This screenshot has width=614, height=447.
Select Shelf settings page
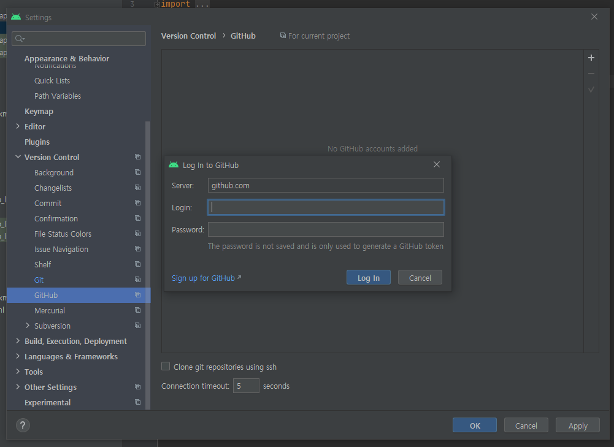tap(43, 265)
